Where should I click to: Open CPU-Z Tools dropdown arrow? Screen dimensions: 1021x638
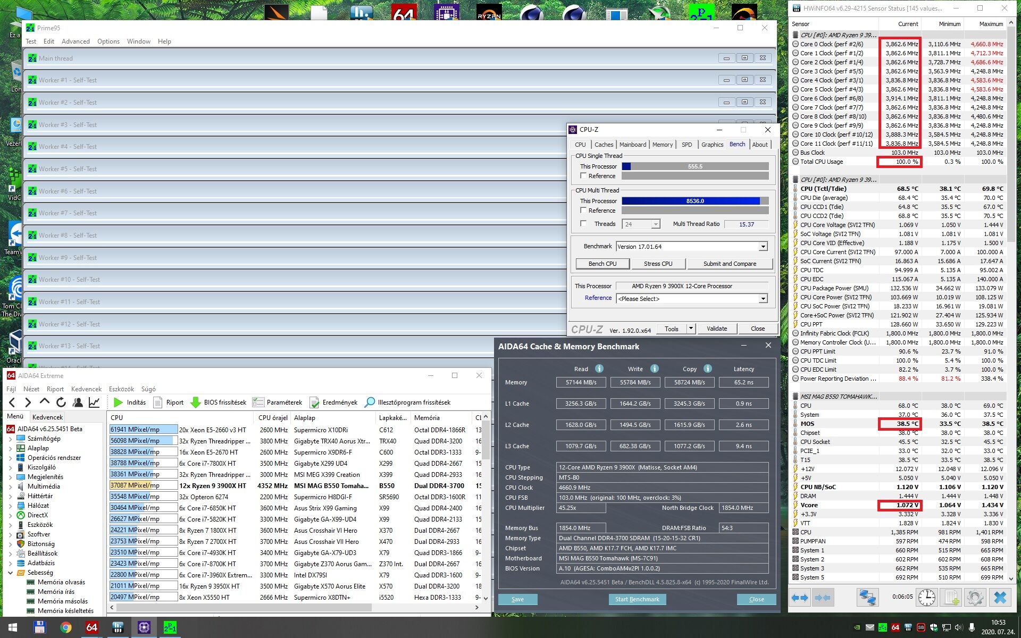click(691, 329)
